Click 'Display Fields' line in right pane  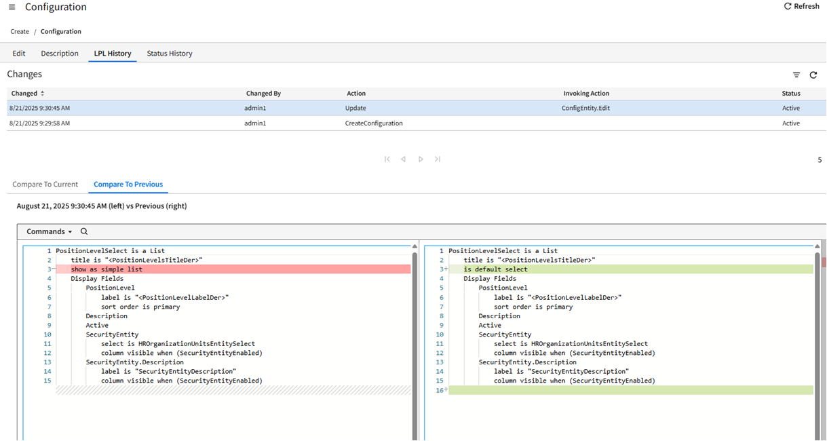click(x=490, y=278)
